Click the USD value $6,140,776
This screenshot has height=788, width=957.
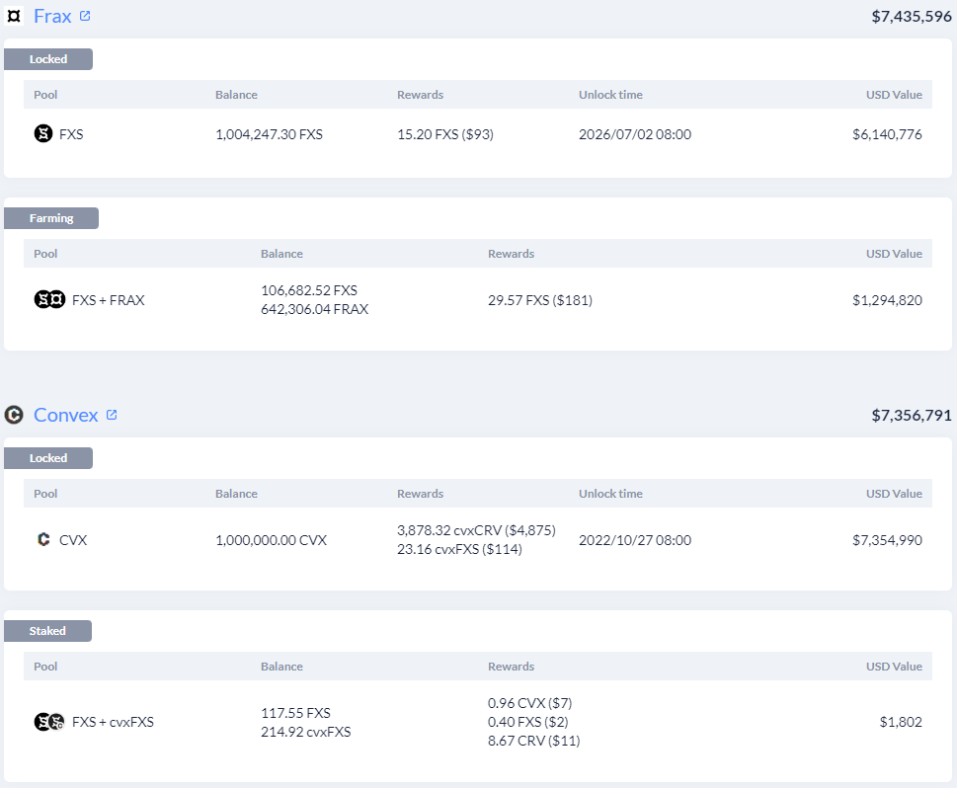coord(887,134)
